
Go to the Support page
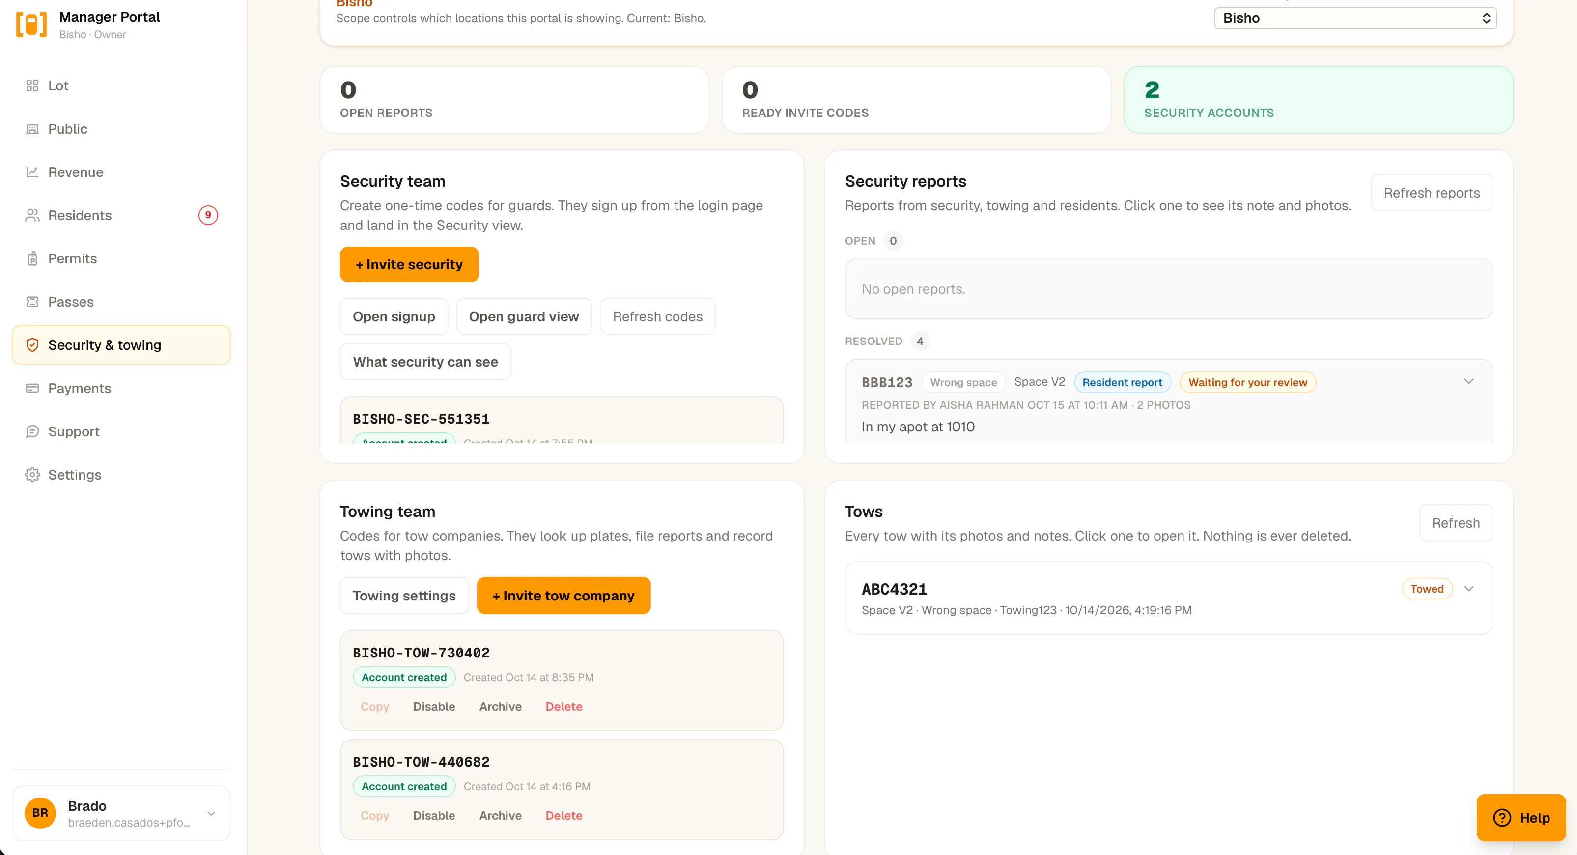(121, 432)
